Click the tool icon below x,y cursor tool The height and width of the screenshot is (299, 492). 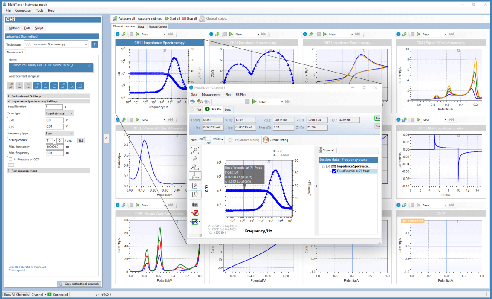[195, 186]
